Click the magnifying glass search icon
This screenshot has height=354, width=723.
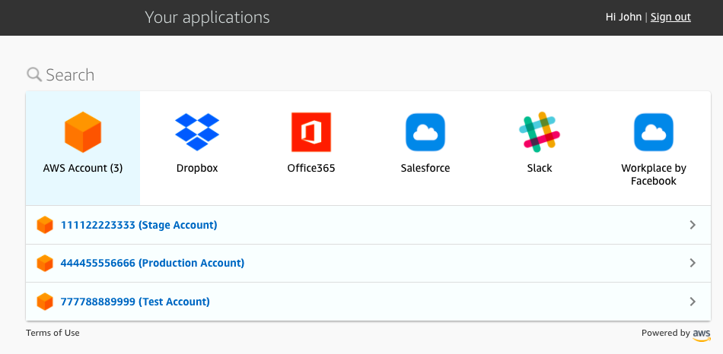click(x=34, y=74)
